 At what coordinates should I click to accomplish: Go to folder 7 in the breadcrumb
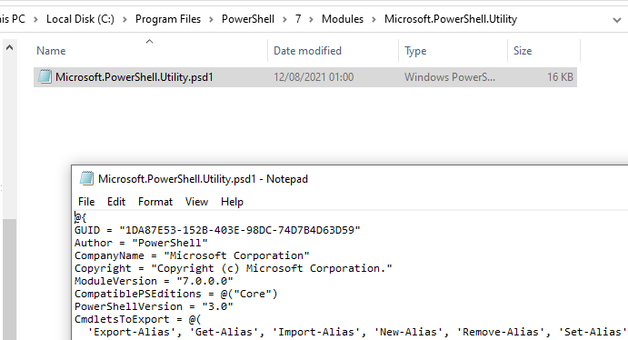pyautogui.click(x=298, y=19)
